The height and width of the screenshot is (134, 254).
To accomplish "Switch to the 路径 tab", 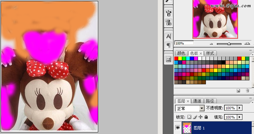I will click(x=210, y=101).
